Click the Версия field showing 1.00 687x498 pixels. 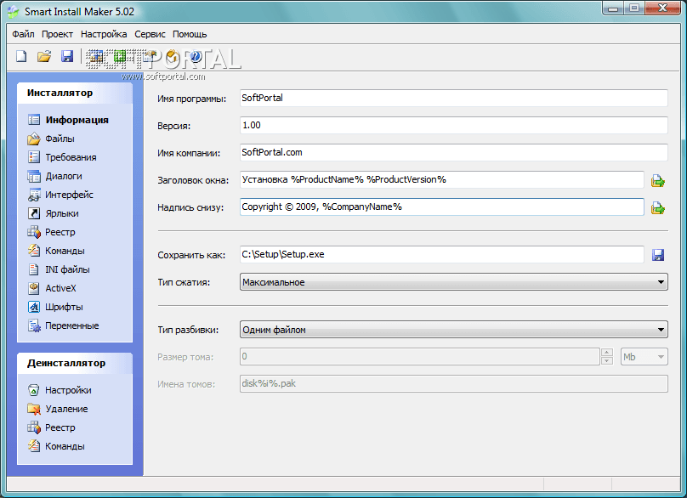click(453, 125)
